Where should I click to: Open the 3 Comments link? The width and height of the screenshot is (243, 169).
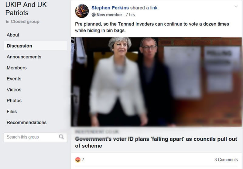click(226, 160)
